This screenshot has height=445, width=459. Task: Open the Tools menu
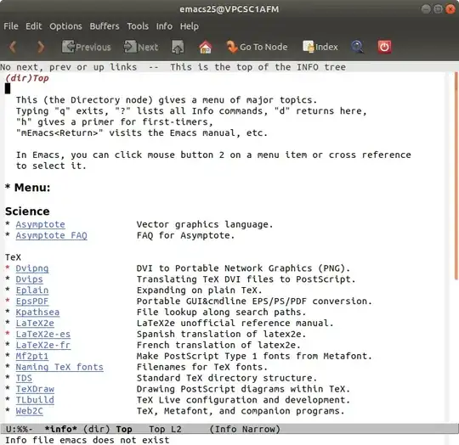(138, 26)
